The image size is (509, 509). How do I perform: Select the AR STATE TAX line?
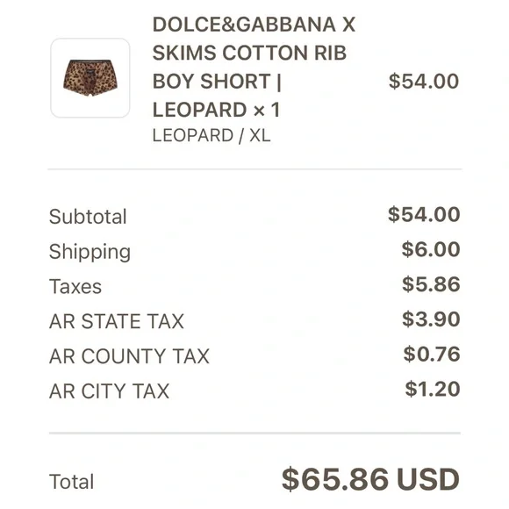117,321
